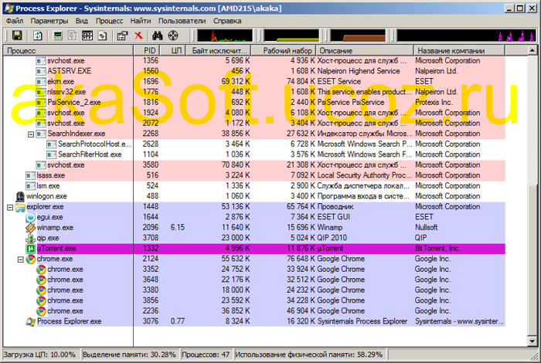Click the physical memory history graph

pos(358,36)
